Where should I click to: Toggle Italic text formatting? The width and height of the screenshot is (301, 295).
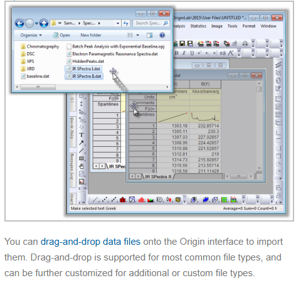(x=184, y=53)
